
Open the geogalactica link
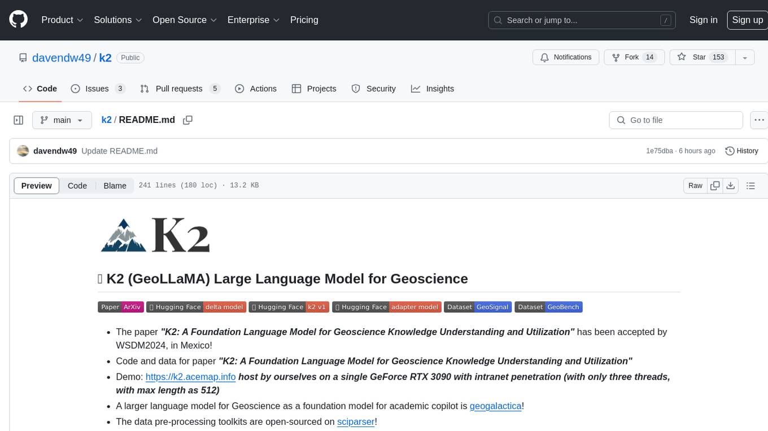pos(495,406)
